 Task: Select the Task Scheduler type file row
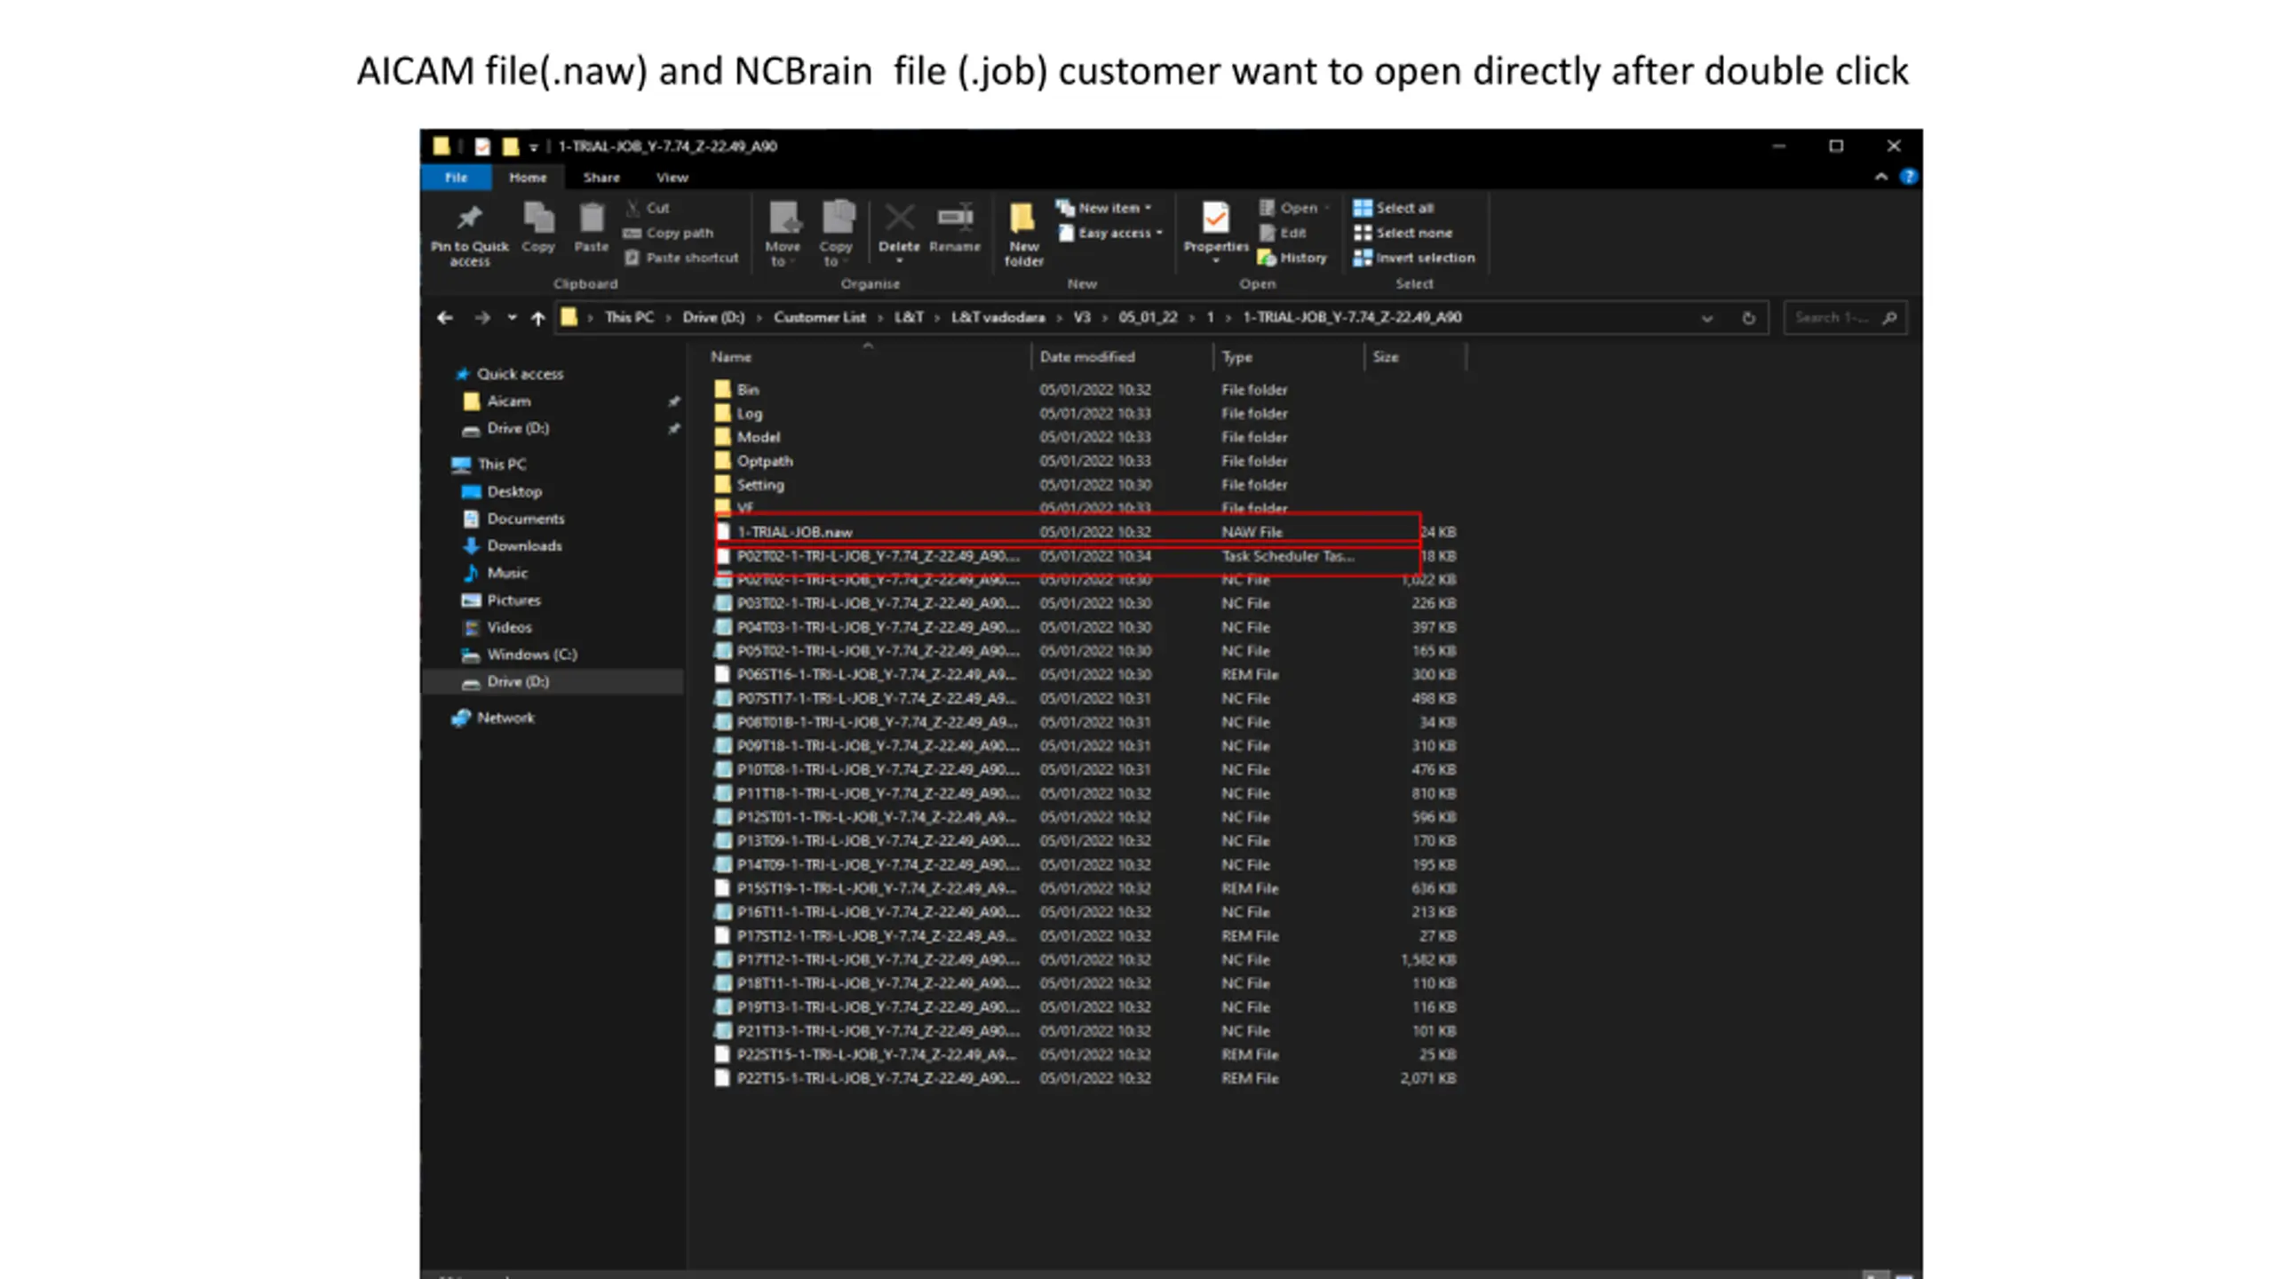1084,556
